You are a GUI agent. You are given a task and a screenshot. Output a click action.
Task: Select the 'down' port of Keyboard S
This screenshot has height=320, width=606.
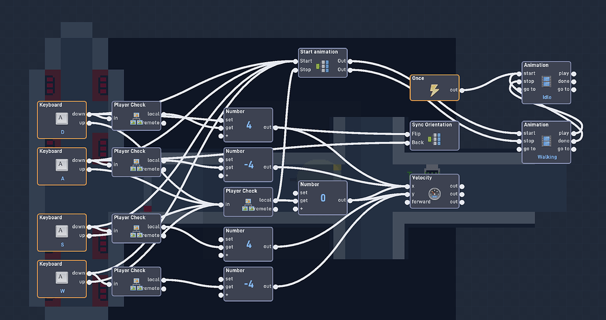[89, 227]
